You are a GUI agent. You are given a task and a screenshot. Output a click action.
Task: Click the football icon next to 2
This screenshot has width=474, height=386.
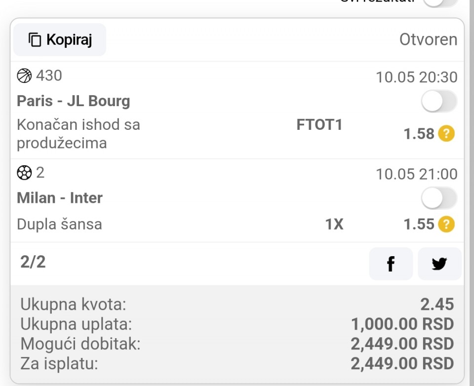(24, 172)
